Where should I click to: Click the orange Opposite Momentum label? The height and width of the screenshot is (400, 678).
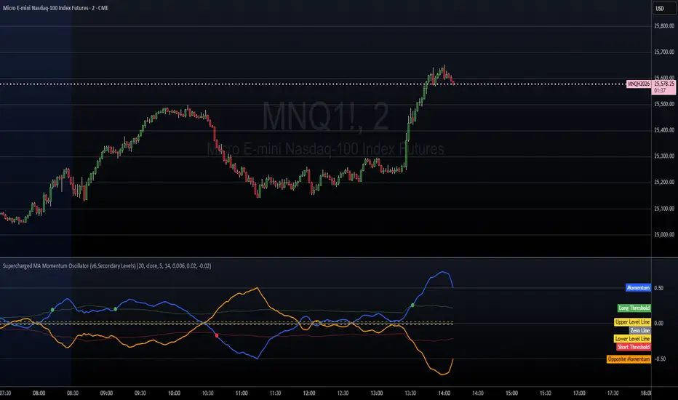[x=629, y=359]
